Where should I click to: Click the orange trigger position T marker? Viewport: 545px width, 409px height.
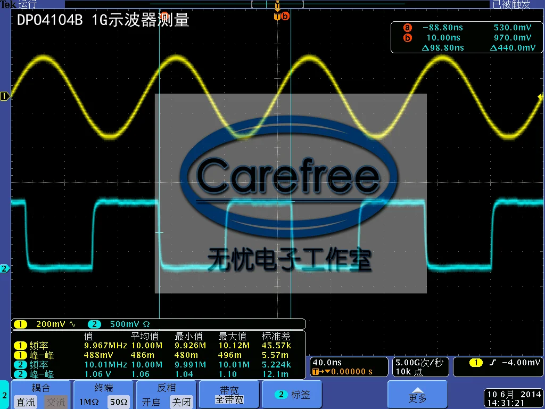click(x=277, y=17)
